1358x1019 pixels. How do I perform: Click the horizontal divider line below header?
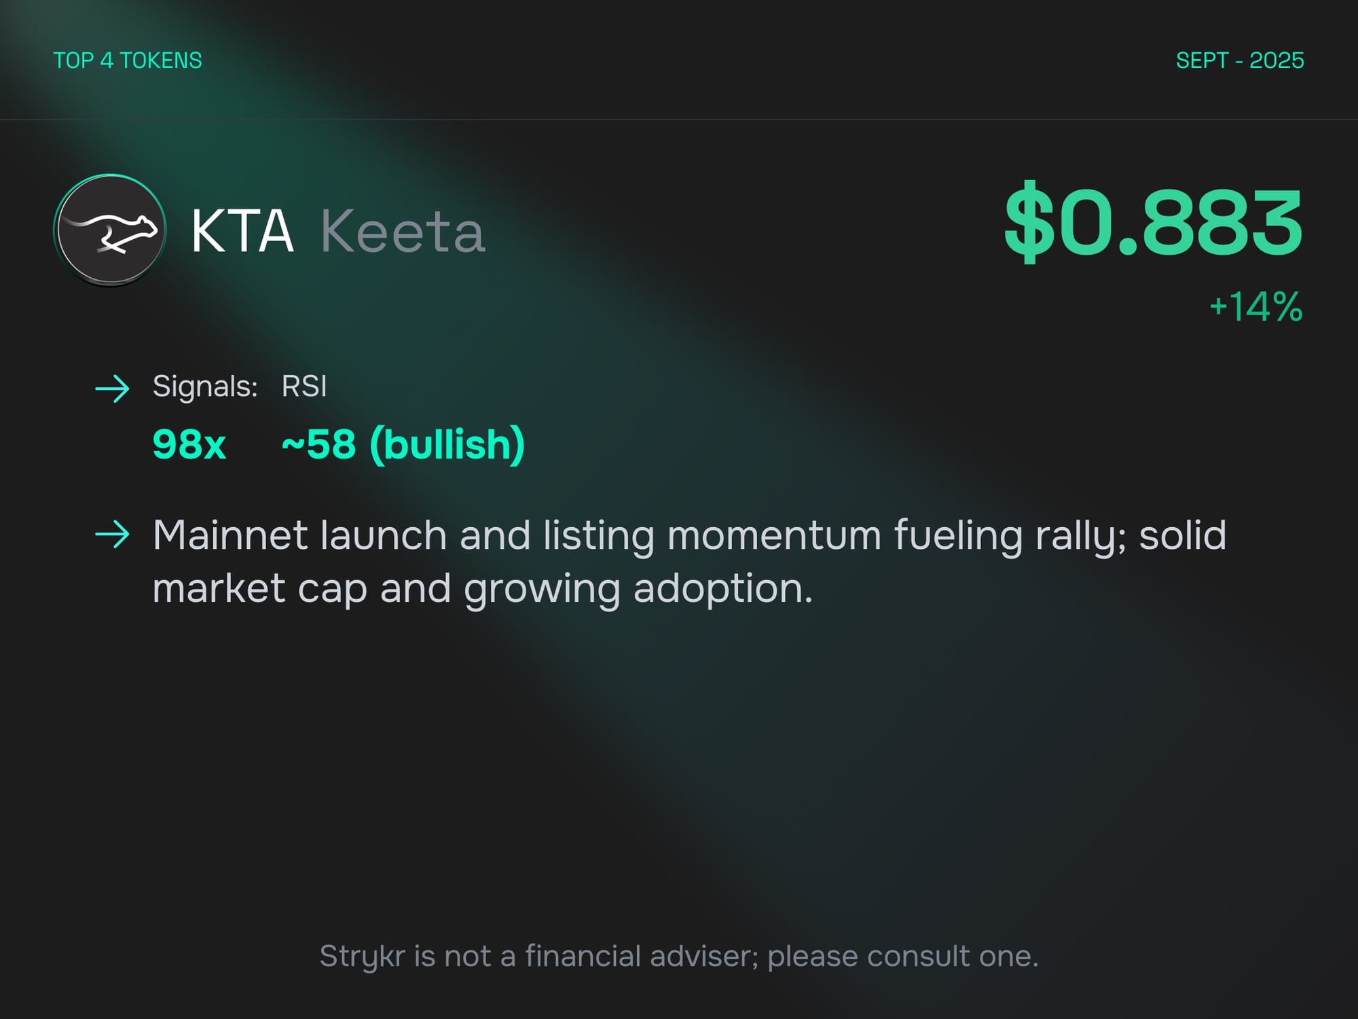(679, 120)
